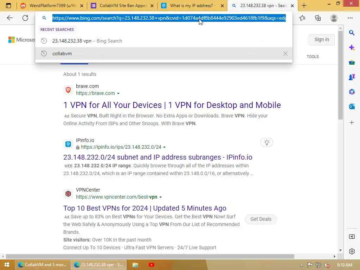Click the About 1 results text

(x=80, y=74)
